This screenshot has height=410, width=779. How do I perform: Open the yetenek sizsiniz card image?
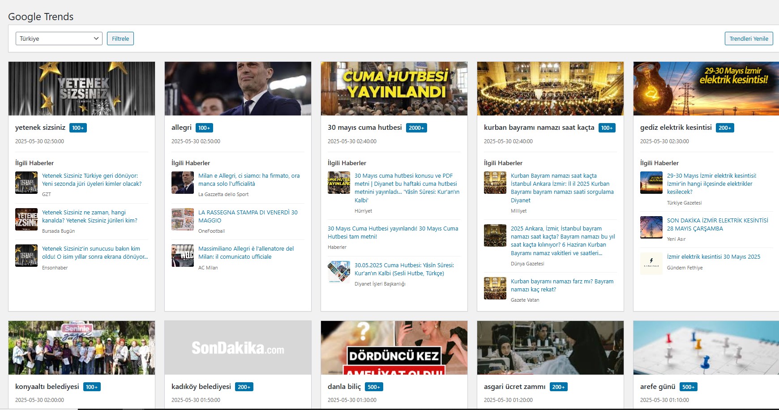[x=82, y=89]
